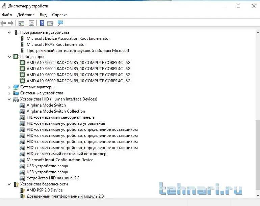
Task: Select Программный синтезатор звуковой таблицы Microsoft
Action: click(x=78, y=51)
